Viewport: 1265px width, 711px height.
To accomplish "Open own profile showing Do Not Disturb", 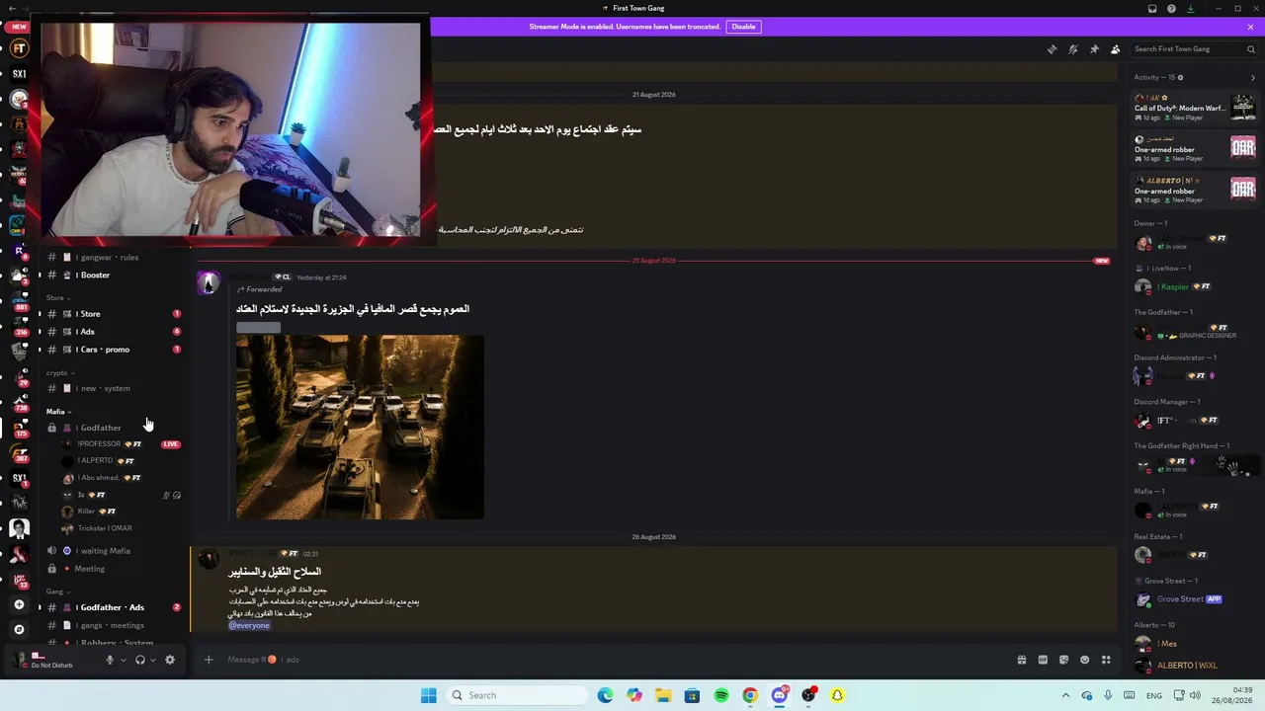I will (49, 660).
